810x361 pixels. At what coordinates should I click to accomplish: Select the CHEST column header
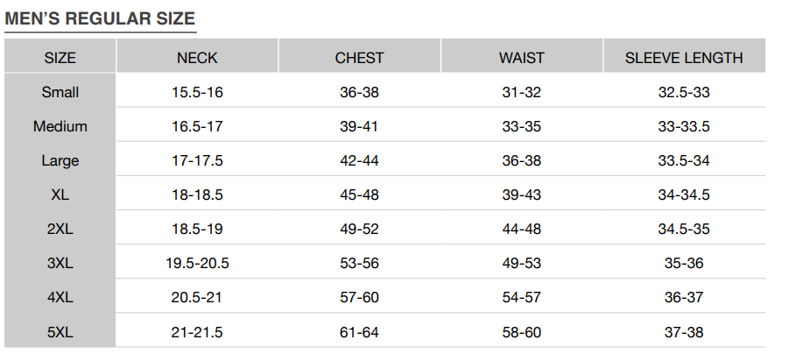pos(360,58)
